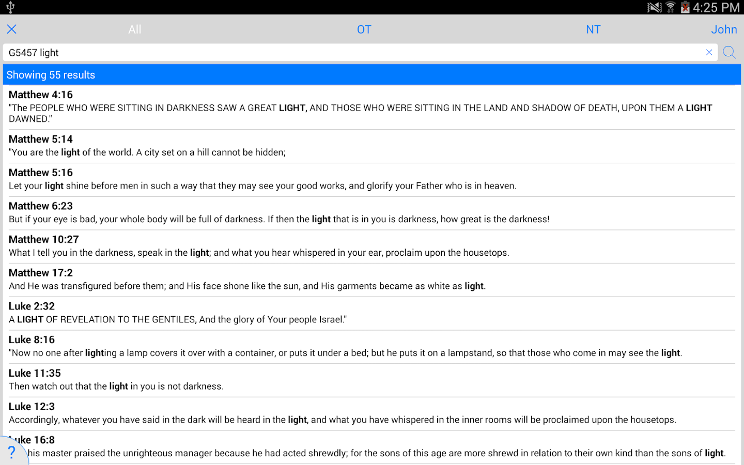Tap the muted sound status icon

point(654,7)
